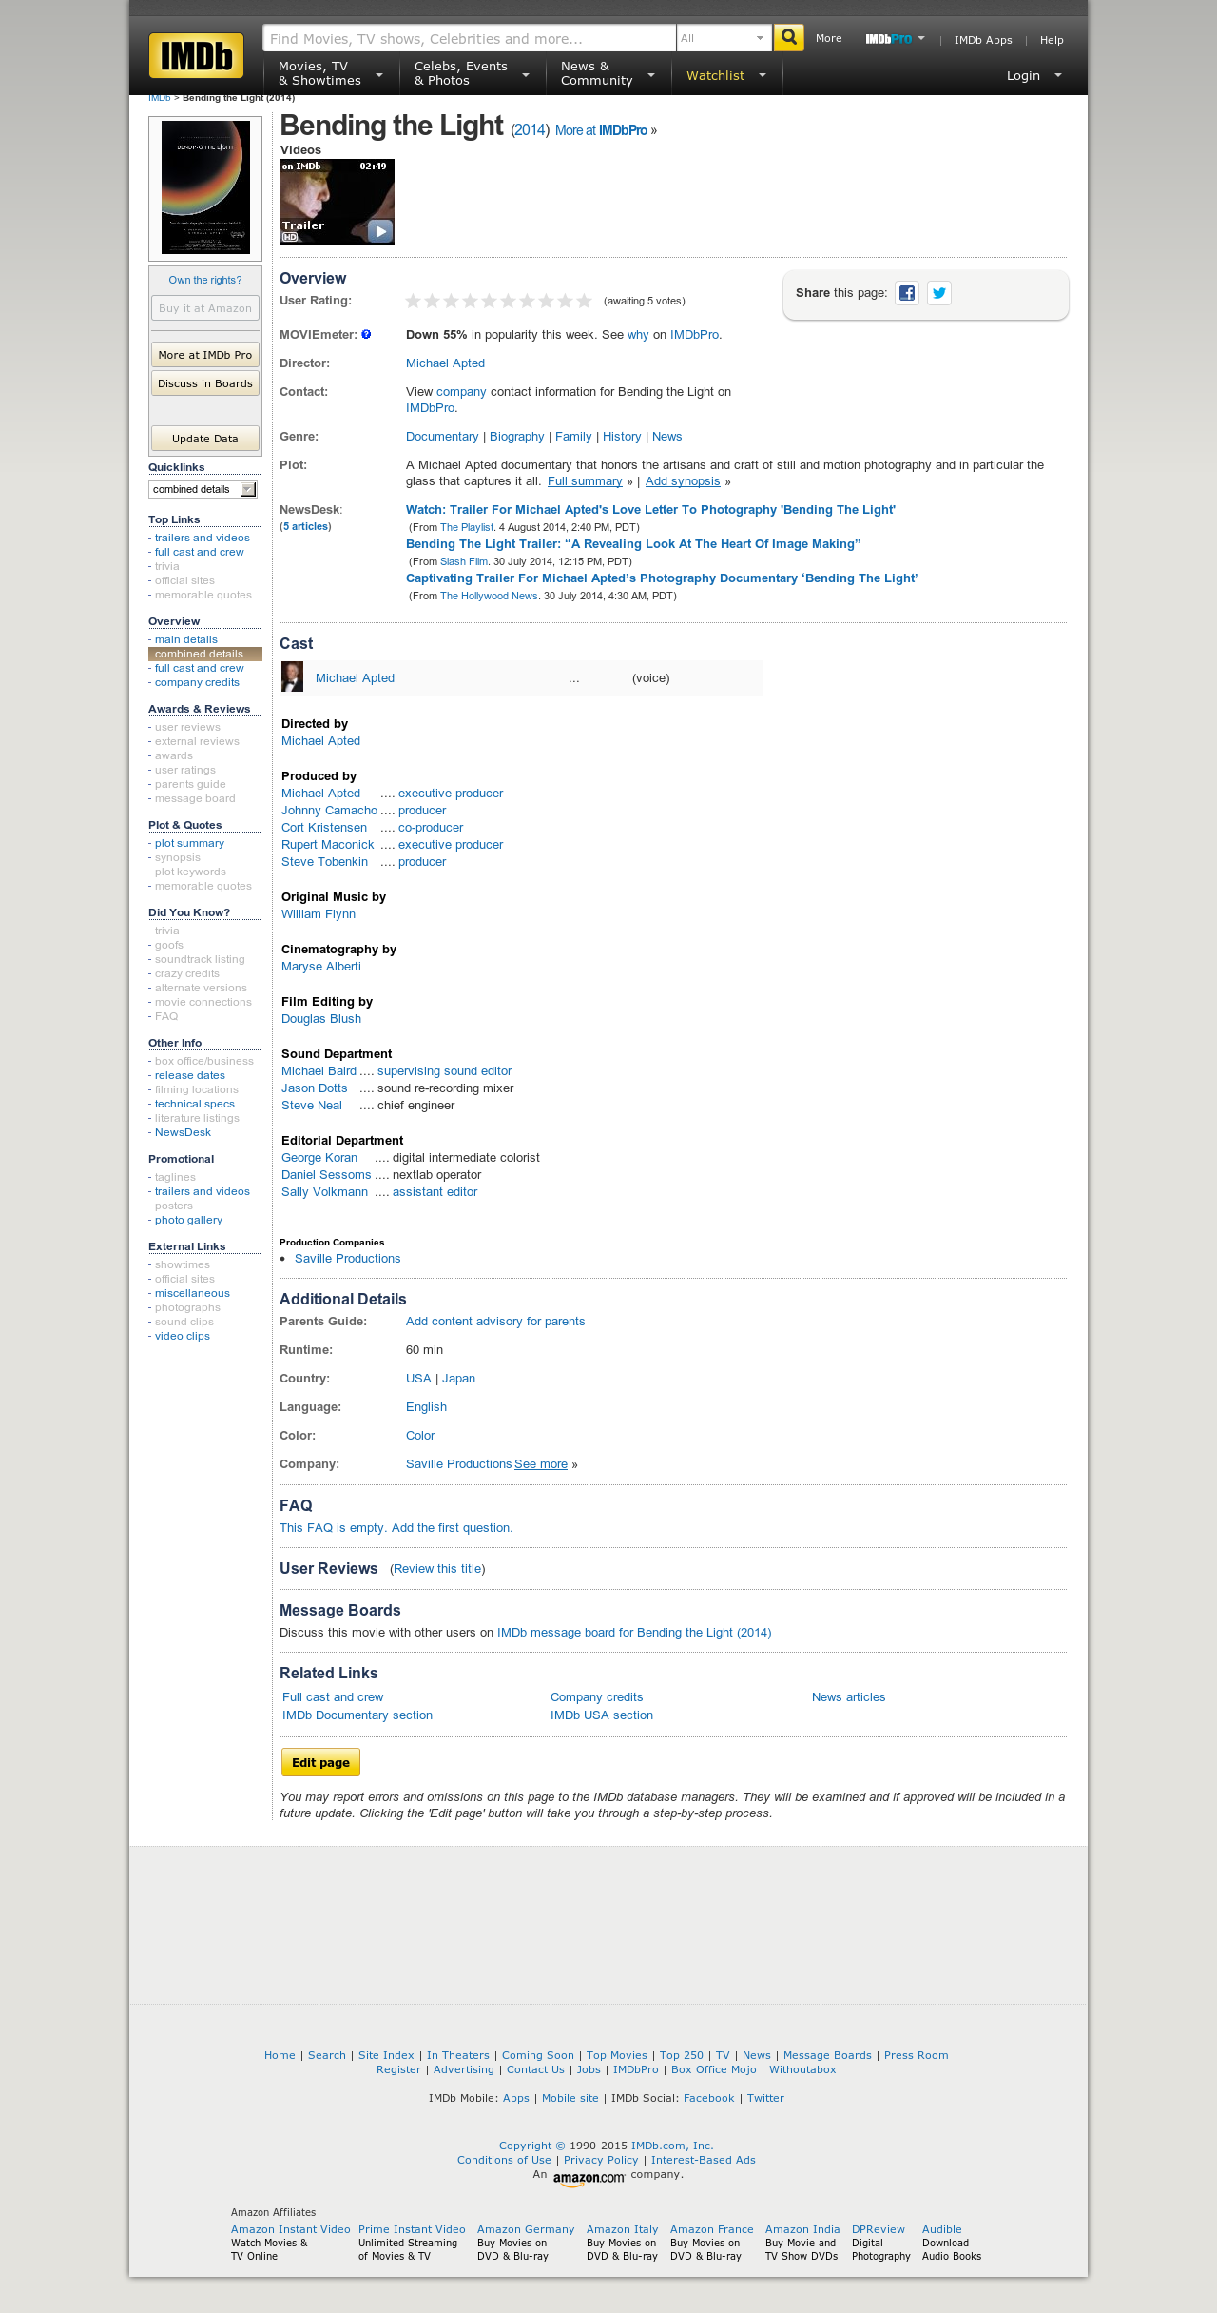Open sidebar main details link
The width and height of the screenshot is (1217, 2313).
coord(186,639)
